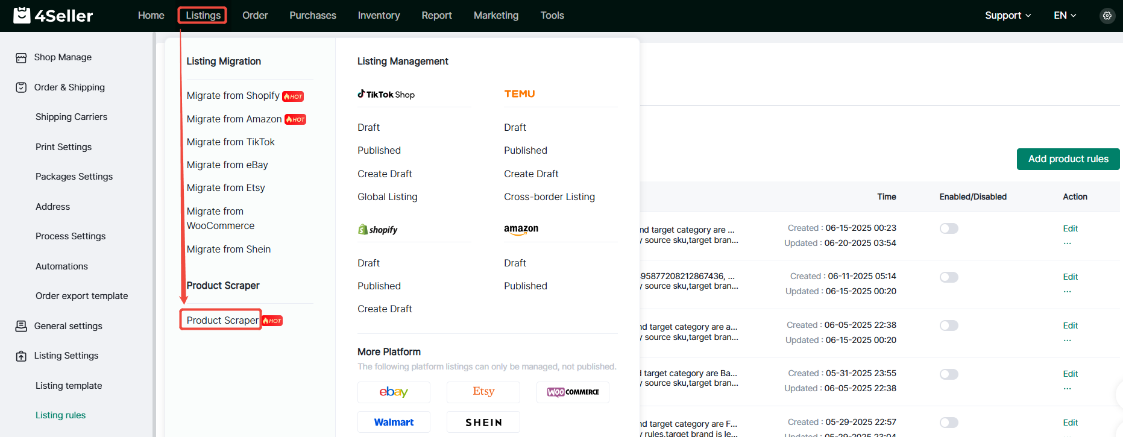
Task: Open the Order menu
Action: click(255, 16)
